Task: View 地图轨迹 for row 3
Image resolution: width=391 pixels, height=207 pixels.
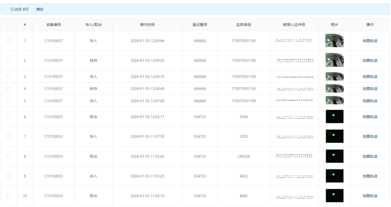Action: coord(370,76)
